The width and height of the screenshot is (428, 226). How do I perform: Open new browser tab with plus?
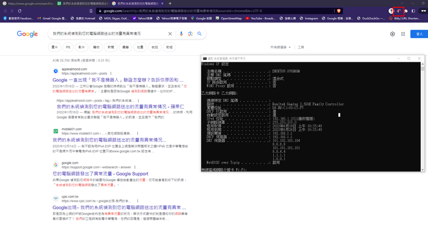170,4
